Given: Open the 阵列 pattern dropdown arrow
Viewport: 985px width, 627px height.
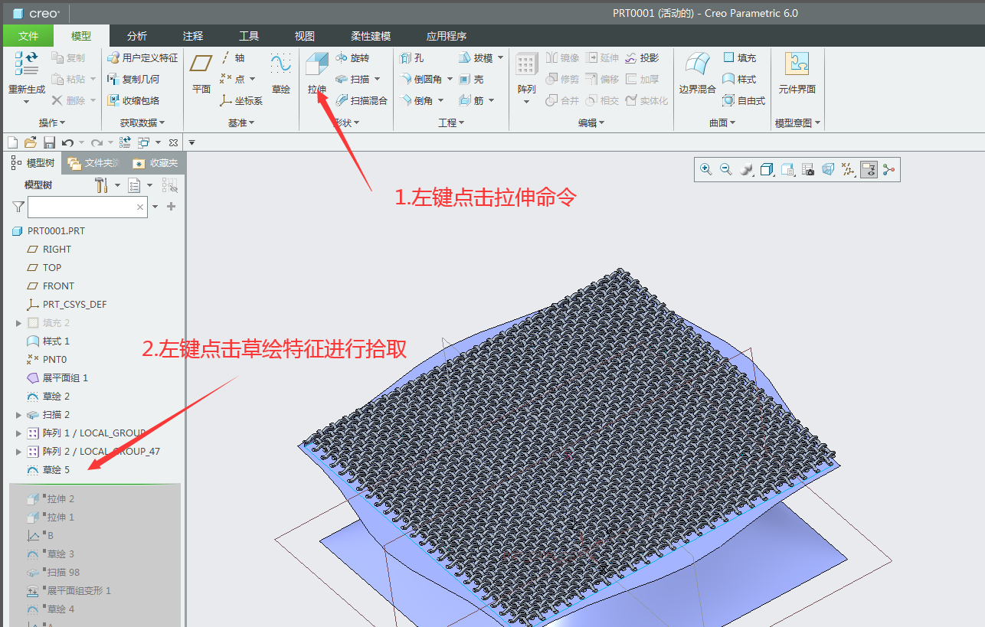Looking at the screenshot, I should click(526, 102).
